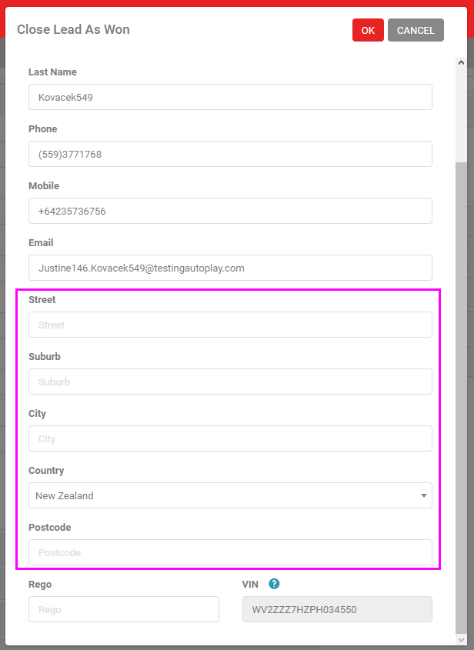The height and width of the screenshot is (650, 474).
Task: Click the empty Street input field
Action: tap(230, 325)
